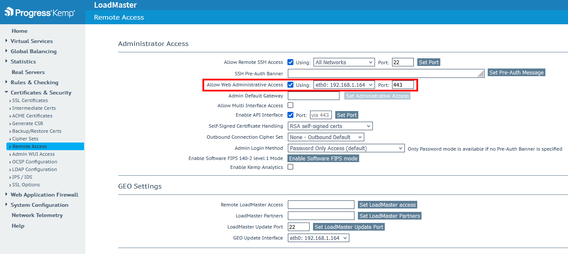Open ACME Certificates submenu item

(32, 116)
